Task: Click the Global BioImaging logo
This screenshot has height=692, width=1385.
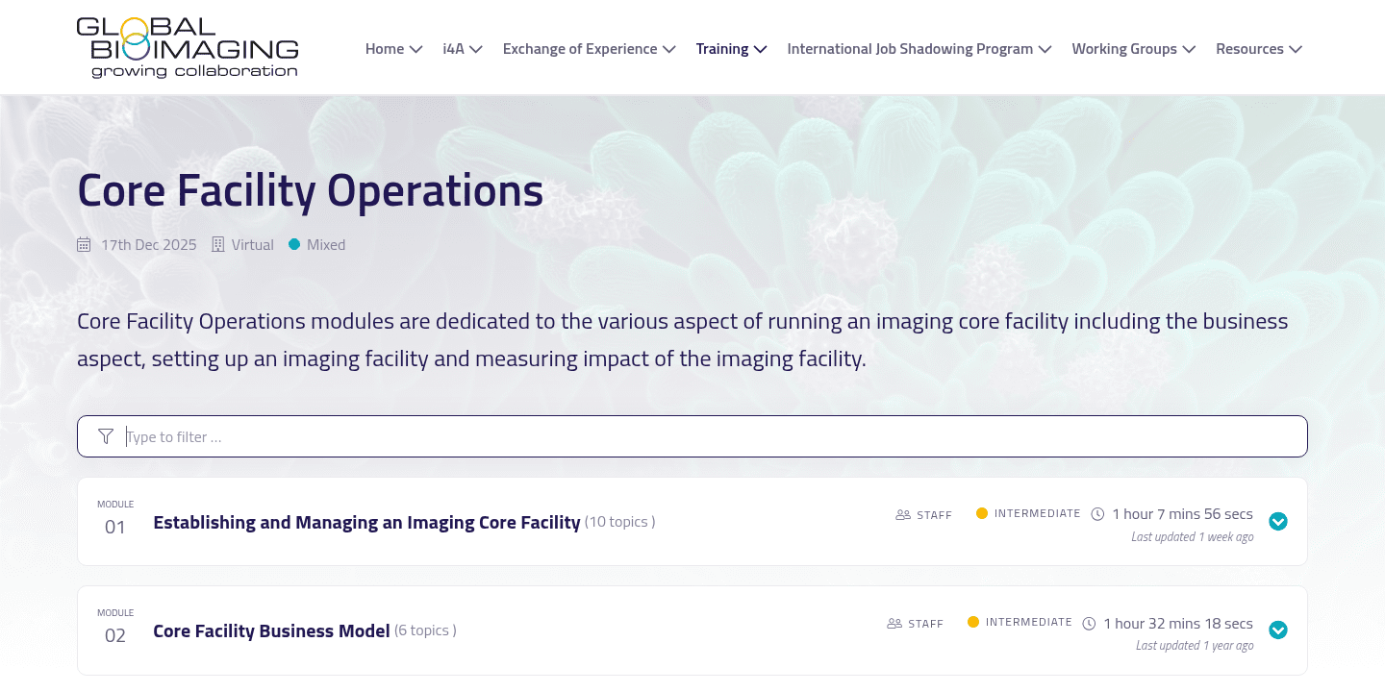Action: (x=189, y=46)
